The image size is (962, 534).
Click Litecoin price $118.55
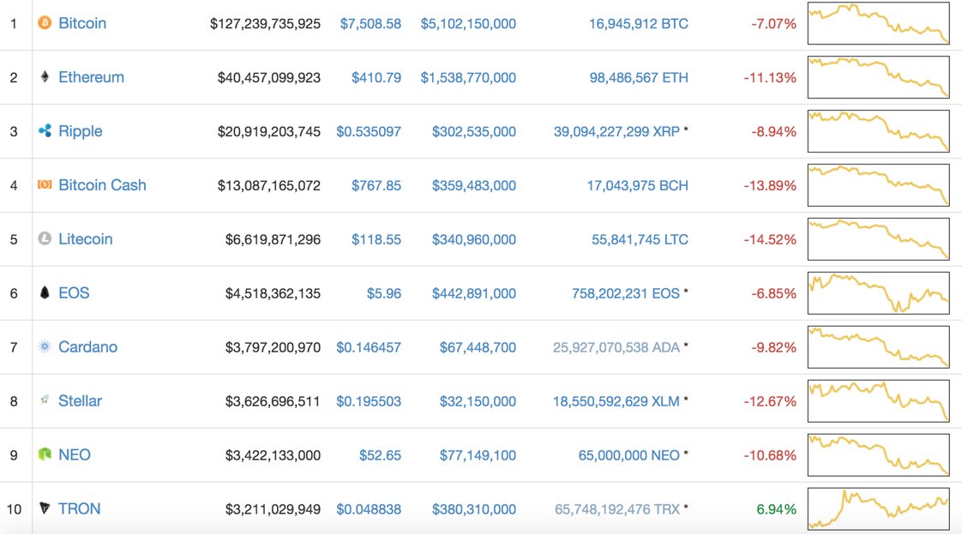pyautogui.click(x=376, y=240)
